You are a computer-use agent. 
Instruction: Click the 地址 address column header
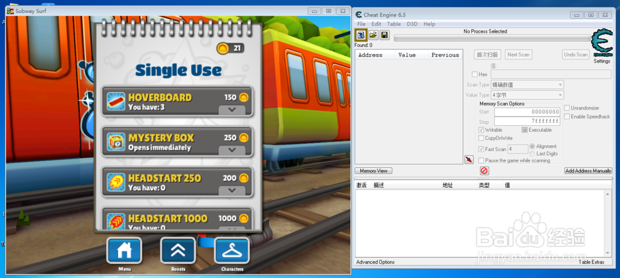pos(448,185)
